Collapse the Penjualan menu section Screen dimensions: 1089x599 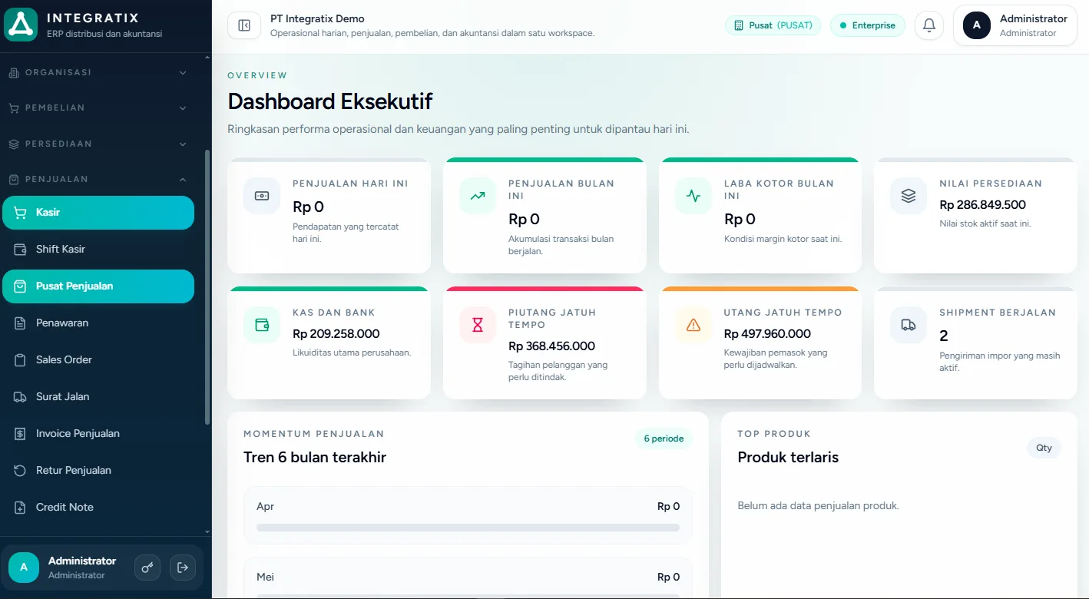point(98,180)
